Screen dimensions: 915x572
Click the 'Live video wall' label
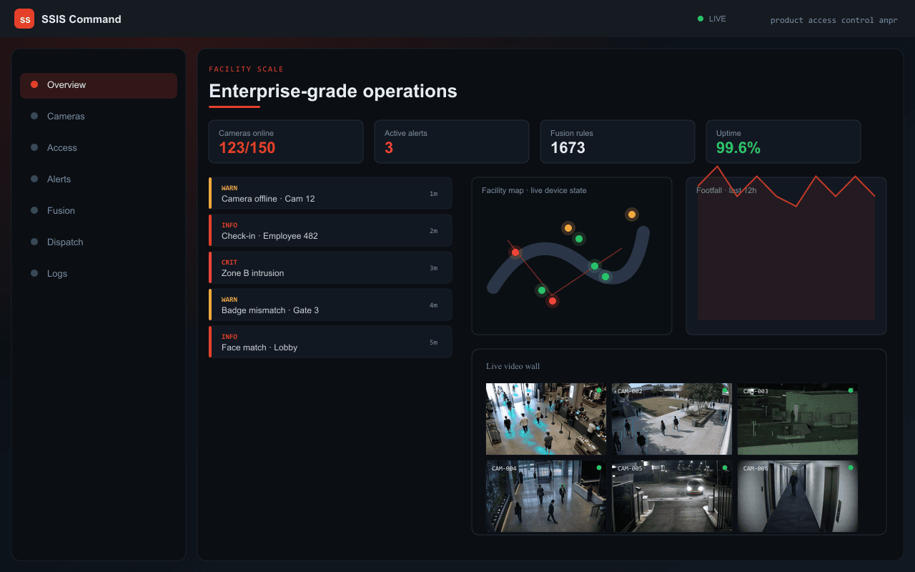(x=513, y=367)
